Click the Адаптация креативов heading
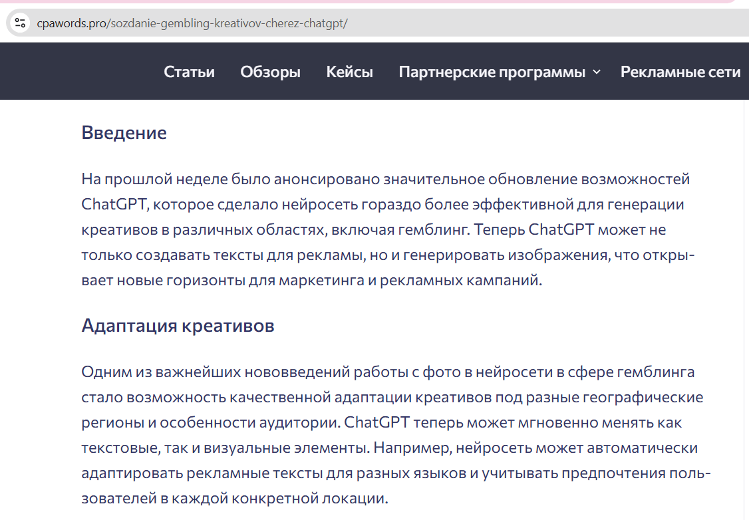Image resolution: width=749 pixels, height=520 pixels. pos(178,326)
